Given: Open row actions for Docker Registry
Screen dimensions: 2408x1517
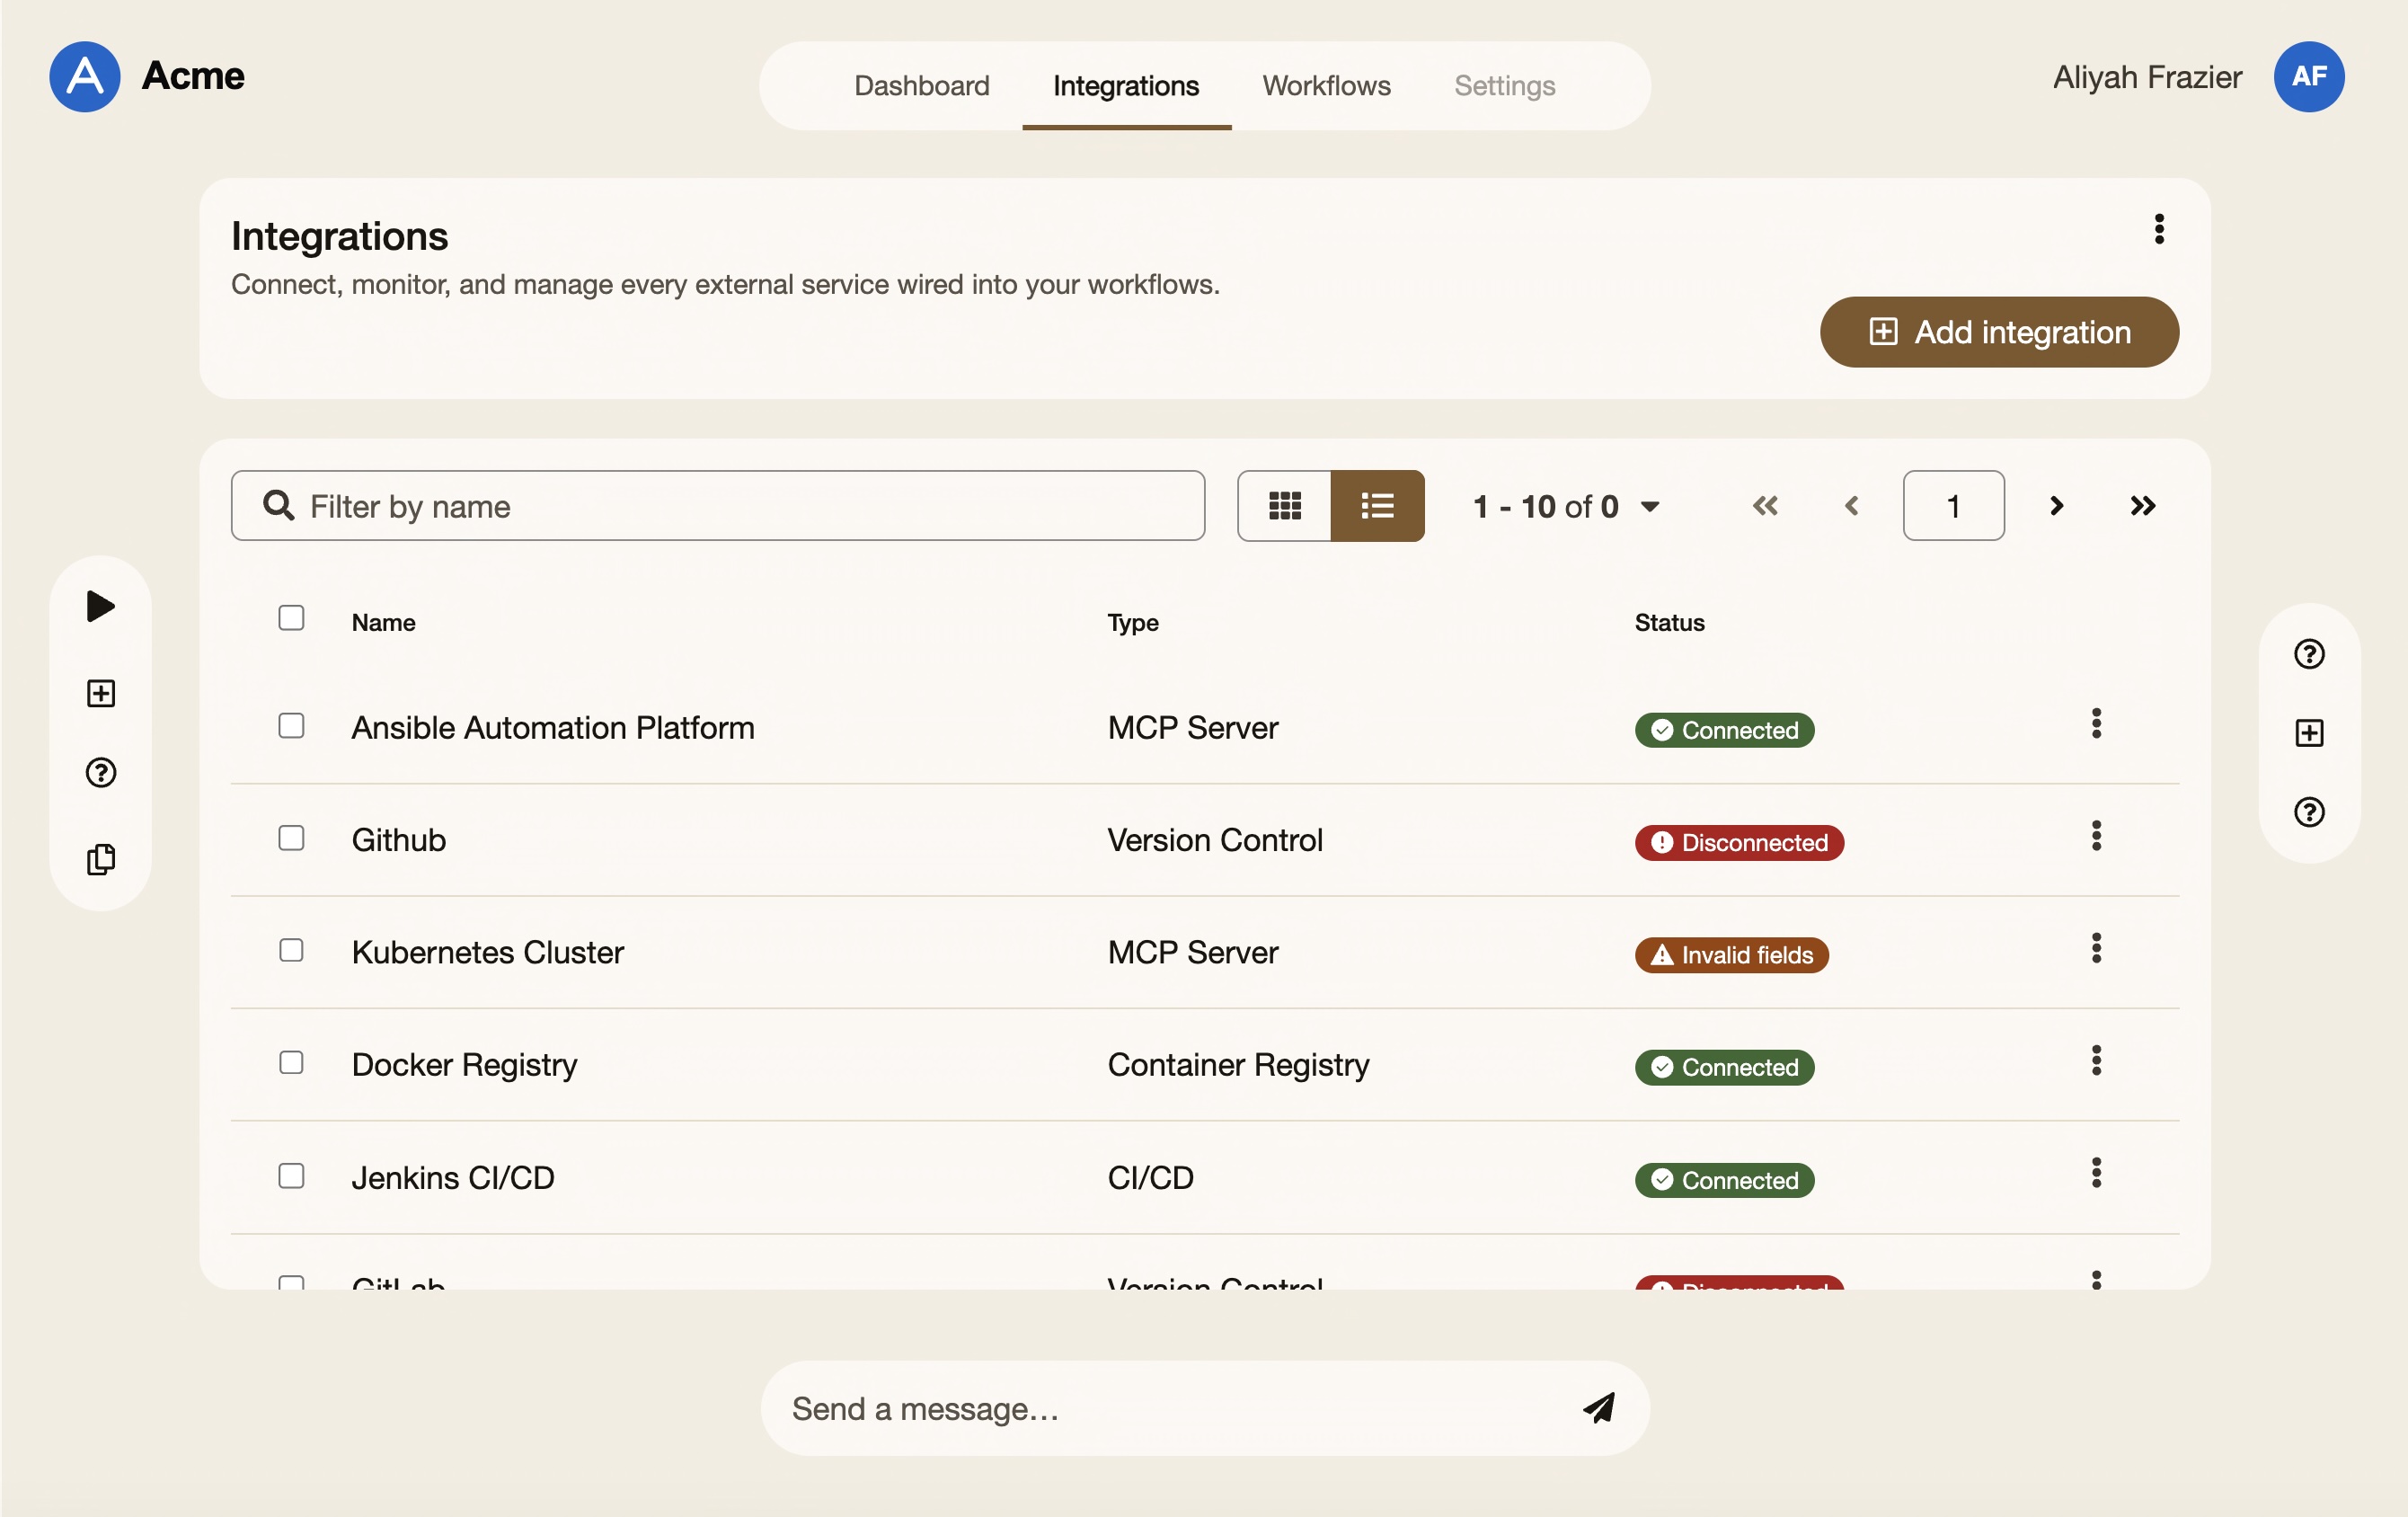Looking at the screenshot, I should click(2096, 1060).
